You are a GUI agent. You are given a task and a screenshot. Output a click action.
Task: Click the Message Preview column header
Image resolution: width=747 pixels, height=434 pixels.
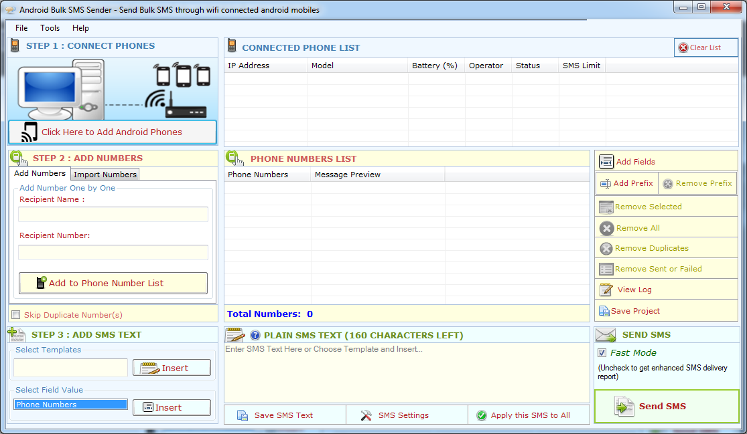378,175
